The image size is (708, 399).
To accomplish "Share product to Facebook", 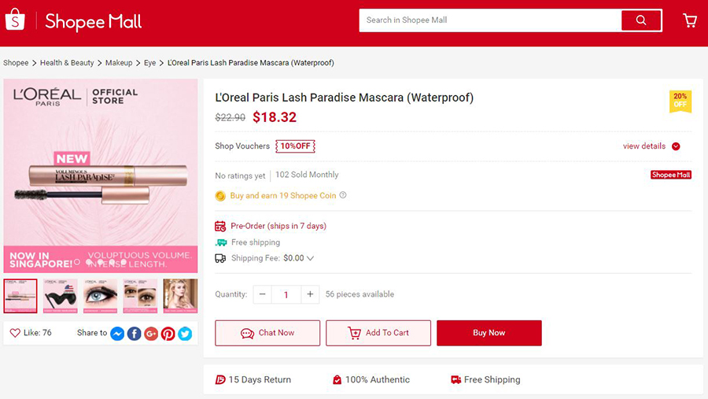I will pos(134,334).
